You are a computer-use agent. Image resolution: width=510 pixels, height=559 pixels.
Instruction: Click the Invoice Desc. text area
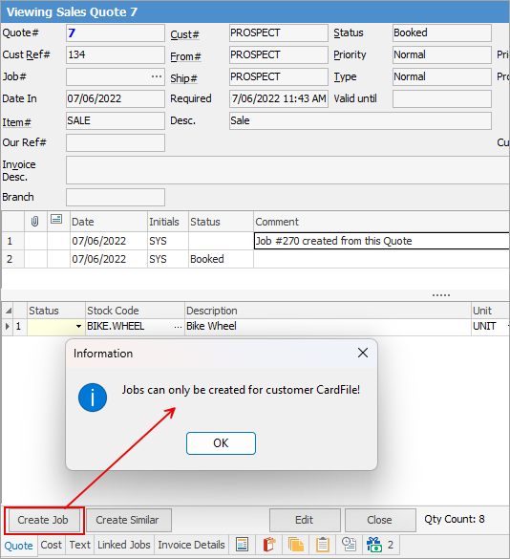[287, 170]
